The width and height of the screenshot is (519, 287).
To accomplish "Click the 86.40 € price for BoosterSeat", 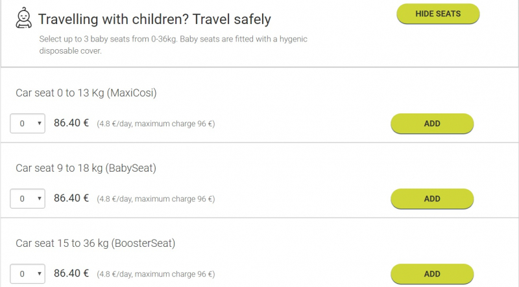I will [x=71, y=273].
